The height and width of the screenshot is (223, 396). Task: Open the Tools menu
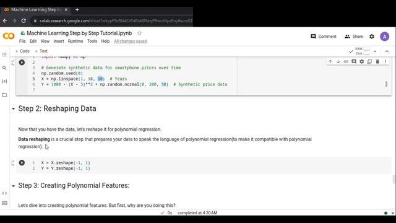pyautogui.click(x=92, y=42)
